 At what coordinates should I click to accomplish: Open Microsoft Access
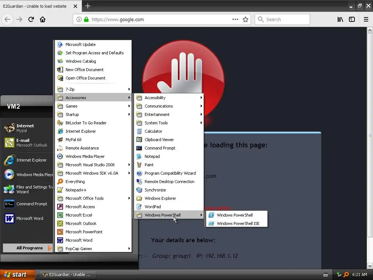(93, 207)
